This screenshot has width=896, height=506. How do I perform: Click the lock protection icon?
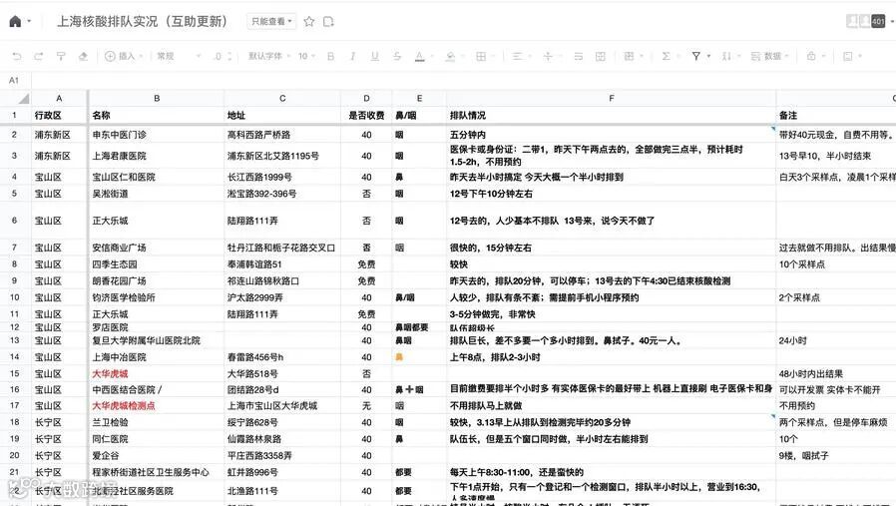point(811,56)
